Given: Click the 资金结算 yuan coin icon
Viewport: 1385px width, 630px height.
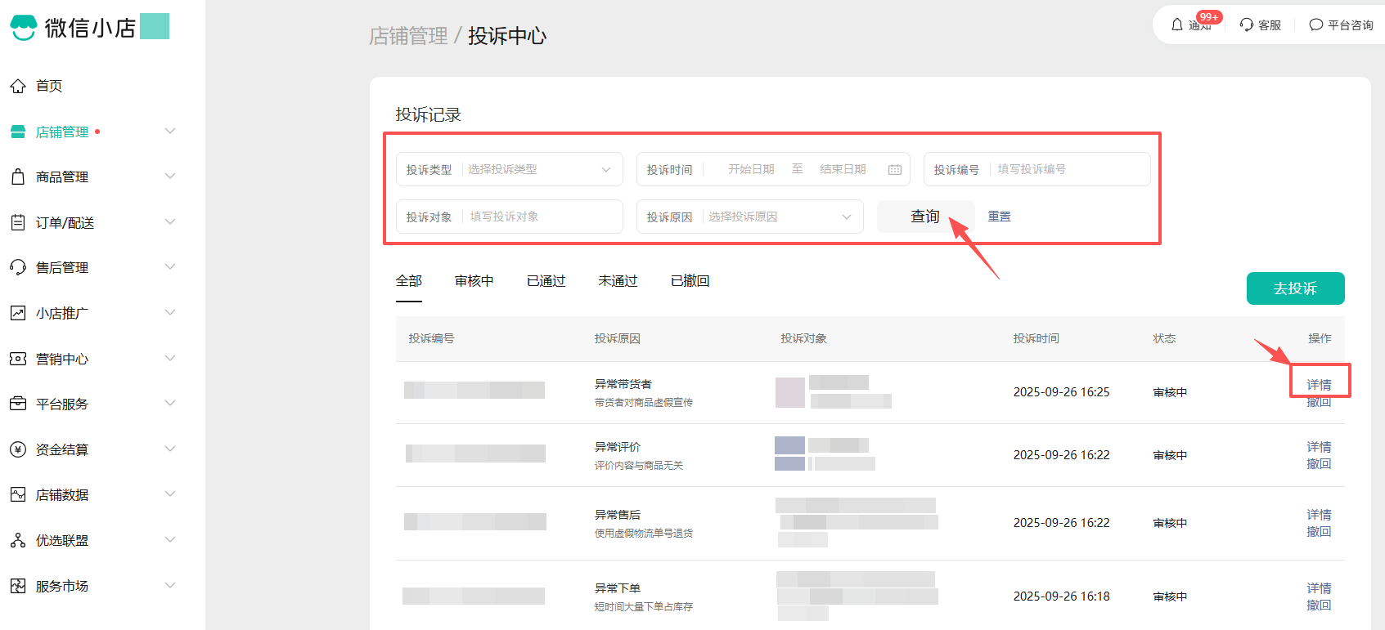Looking at the screenshot, I should coord(18,449).
